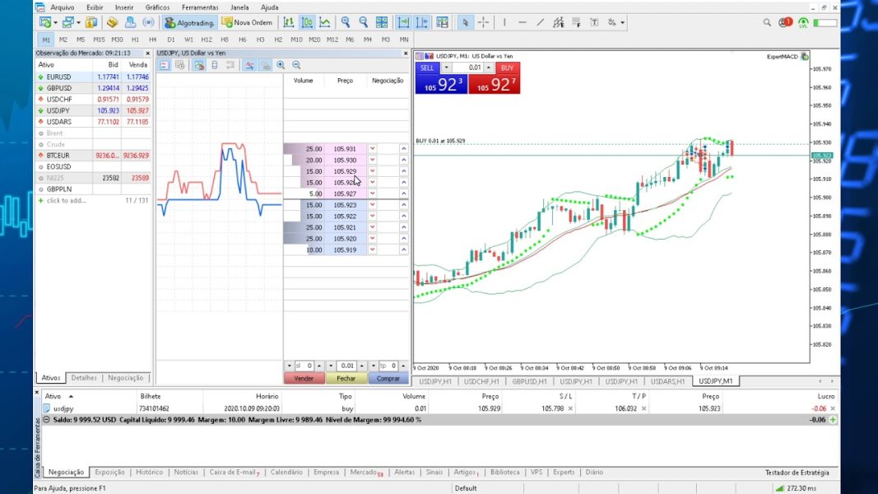This screenshot has width=878, height=494.
Task: Select the text label drawing tool
Action: [595, 22]
